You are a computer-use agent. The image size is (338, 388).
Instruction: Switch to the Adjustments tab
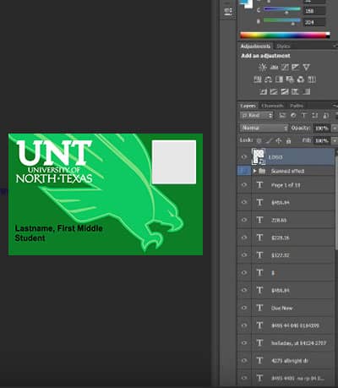pos(255,46)
